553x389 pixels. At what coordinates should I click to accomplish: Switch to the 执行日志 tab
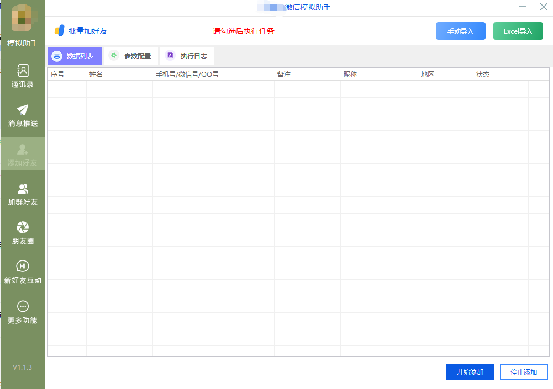187,56
